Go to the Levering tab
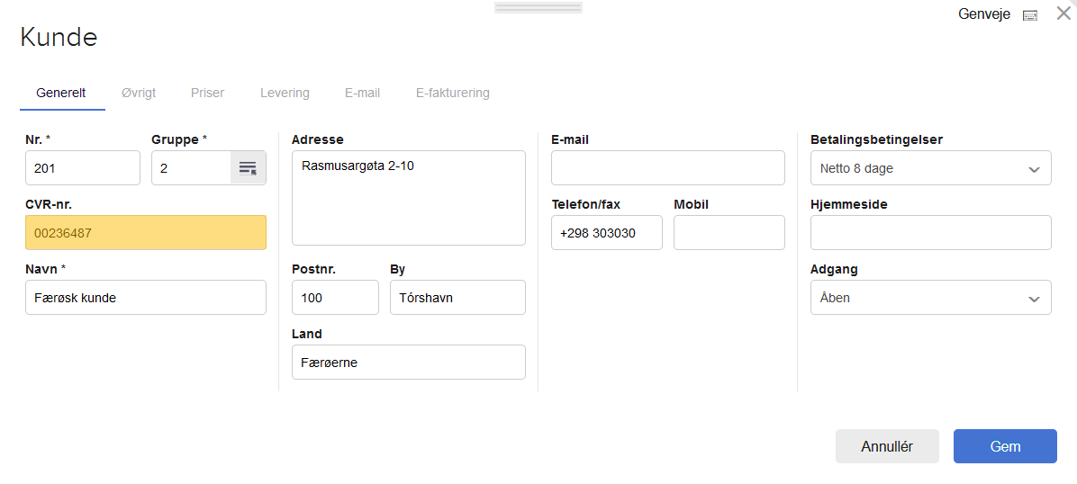This screenshot has width=1077, height=484. [285, 93]
